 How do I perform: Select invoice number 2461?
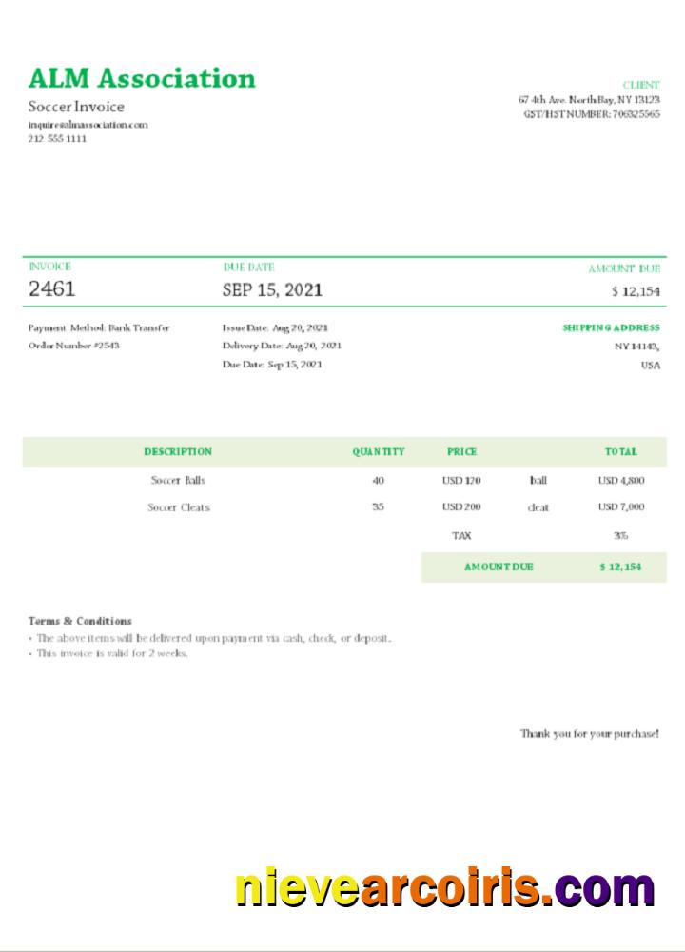(51, 289)
